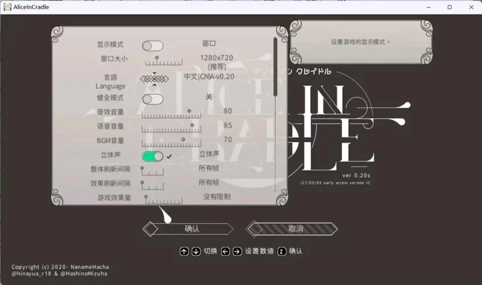Image resolution: width=482 pixels, height=285 pixels.
Task: Click the down arrow key icon
Action: (196, 251)
